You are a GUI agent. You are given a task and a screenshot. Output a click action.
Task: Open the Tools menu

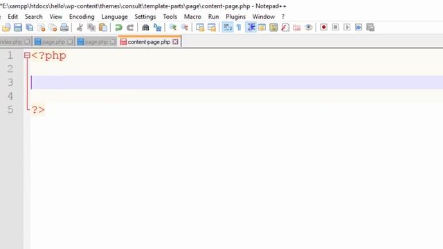click(170, 17)
